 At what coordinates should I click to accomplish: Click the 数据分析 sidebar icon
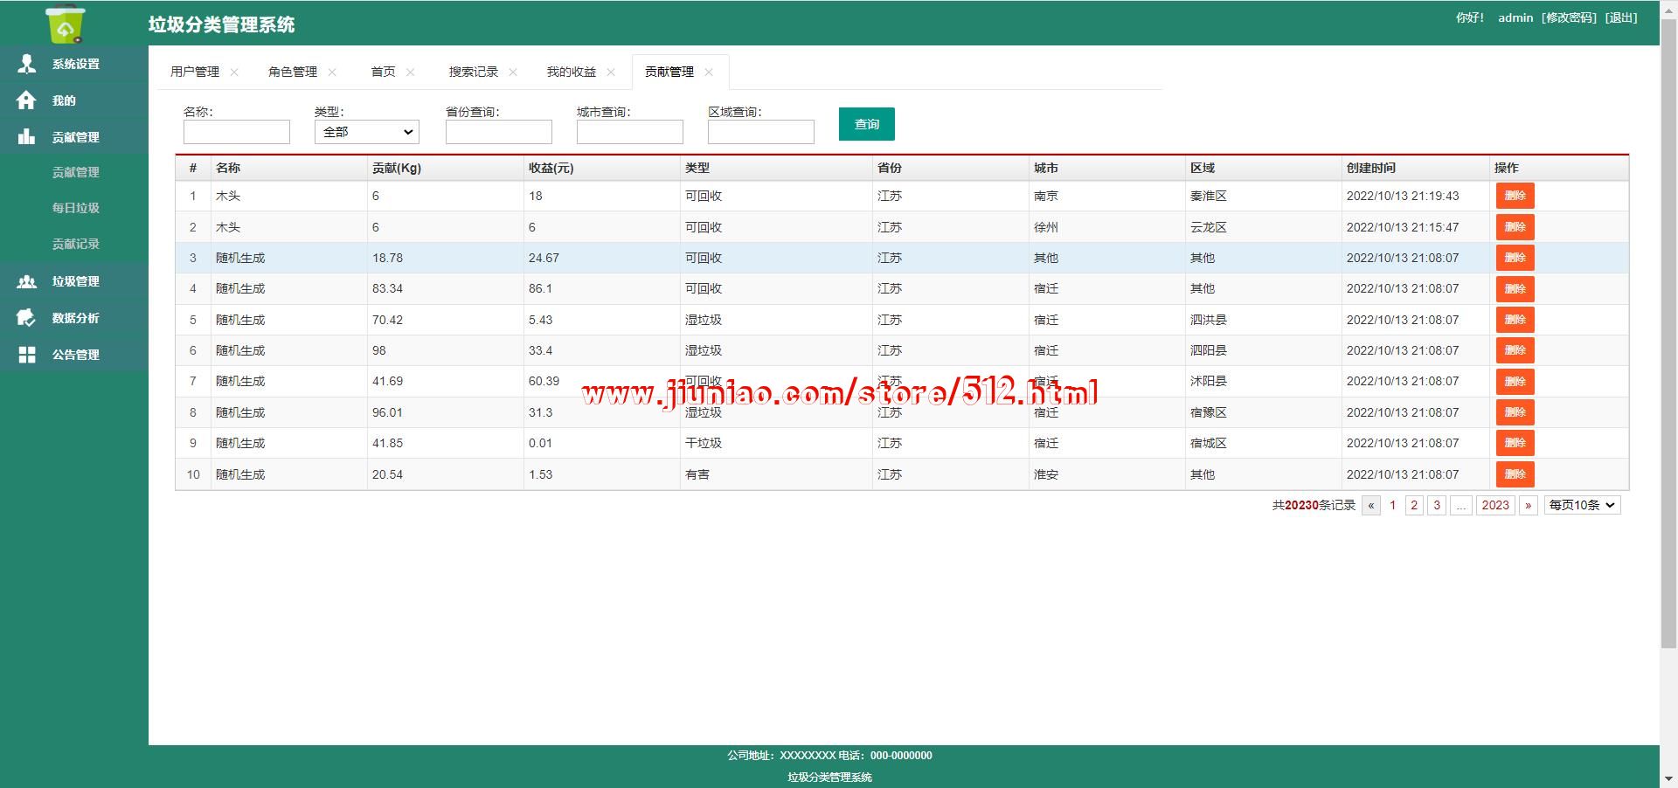point(27,318)
